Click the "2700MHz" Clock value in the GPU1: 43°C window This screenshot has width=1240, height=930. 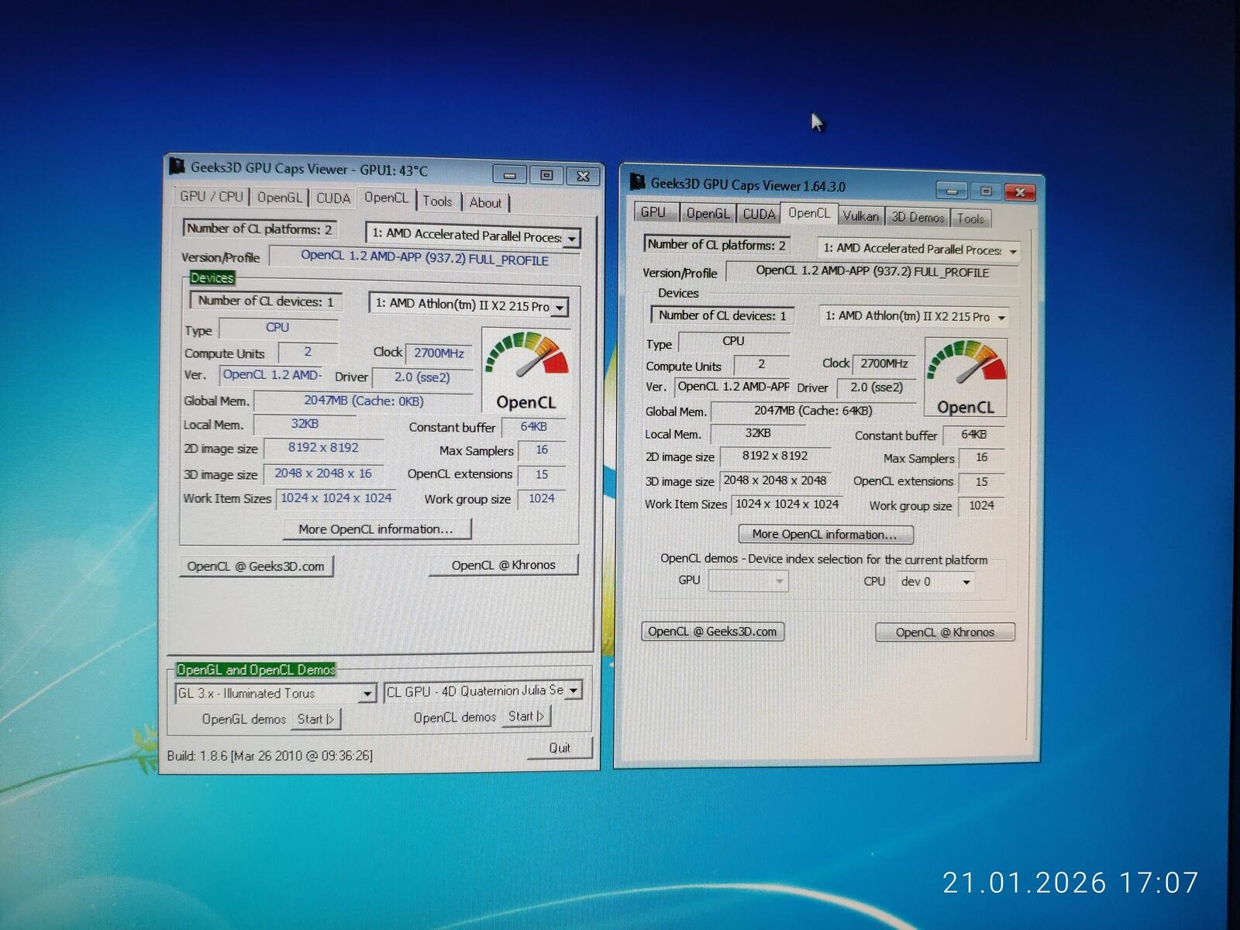point(439,353)
